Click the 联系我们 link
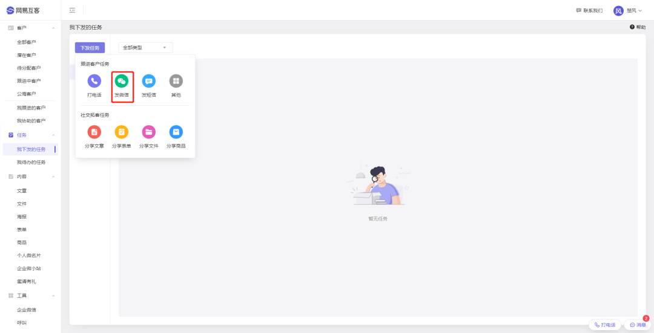Viewport: 654px width, 333px height. point(589,10)
